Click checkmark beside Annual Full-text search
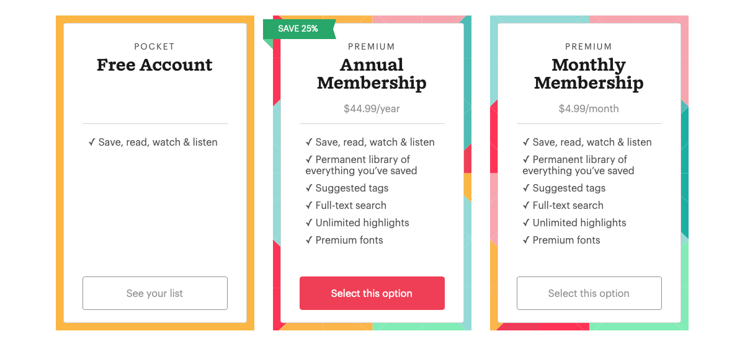The height and width of the screenshot is (349, 732). [309, 205]
